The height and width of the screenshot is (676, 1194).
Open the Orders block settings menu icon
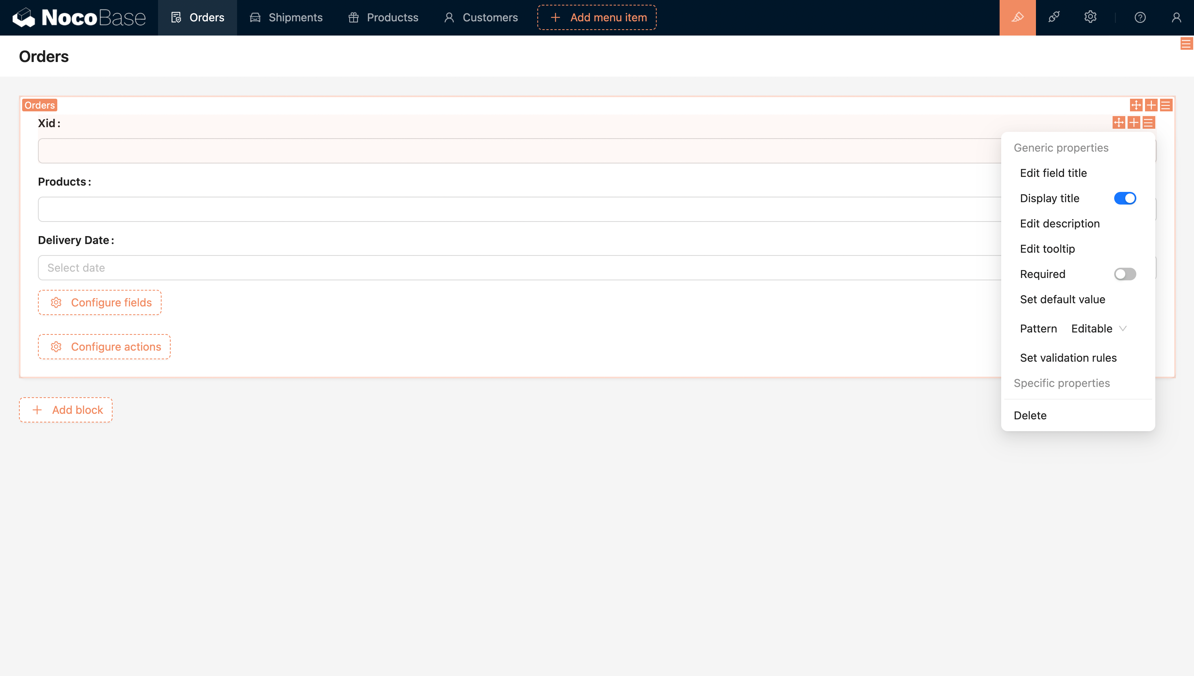tap(1166, 105)
